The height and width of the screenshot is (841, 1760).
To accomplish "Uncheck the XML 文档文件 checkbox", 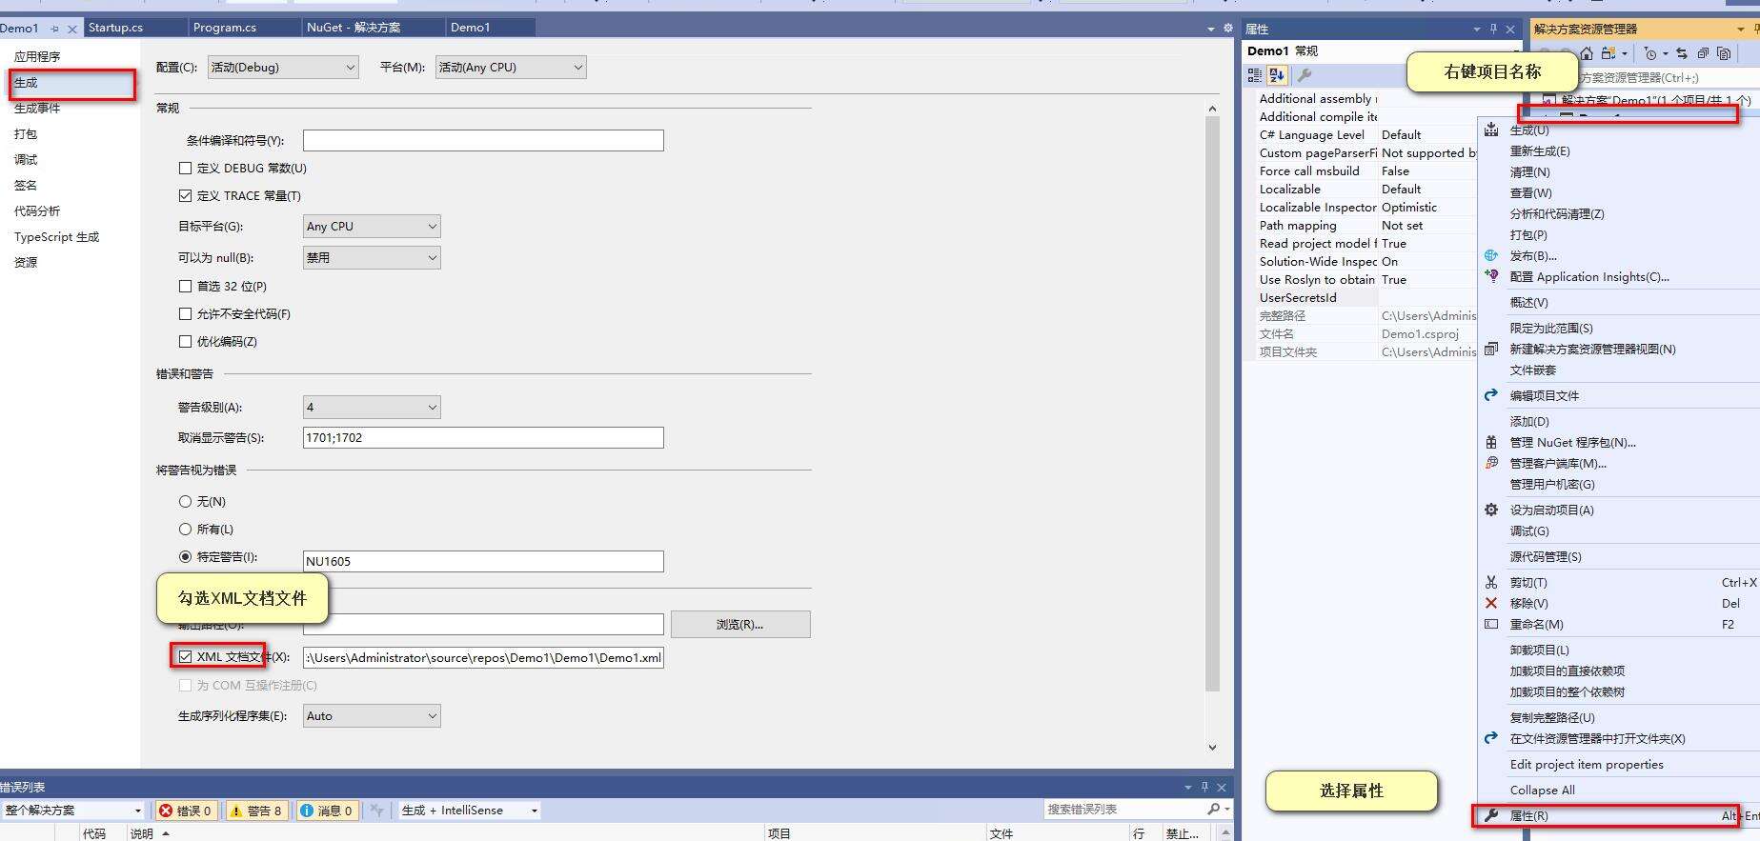I will (186, 657).
